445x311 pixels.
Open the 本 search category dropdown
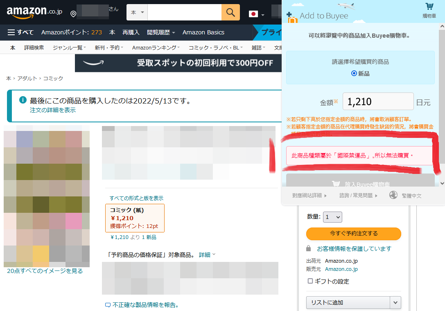(x=137, y=13)
